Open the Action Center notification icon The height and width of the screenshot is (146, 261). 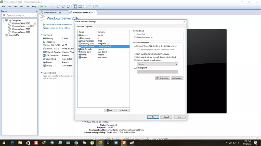256,143
